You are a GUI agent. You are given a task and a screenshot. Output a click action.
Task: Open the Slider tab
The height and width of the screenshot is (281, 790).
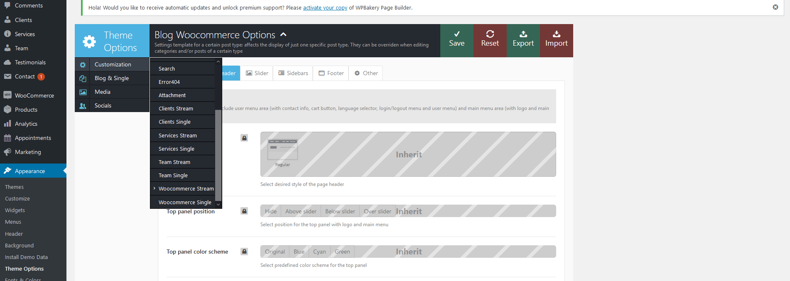point(257,73)
